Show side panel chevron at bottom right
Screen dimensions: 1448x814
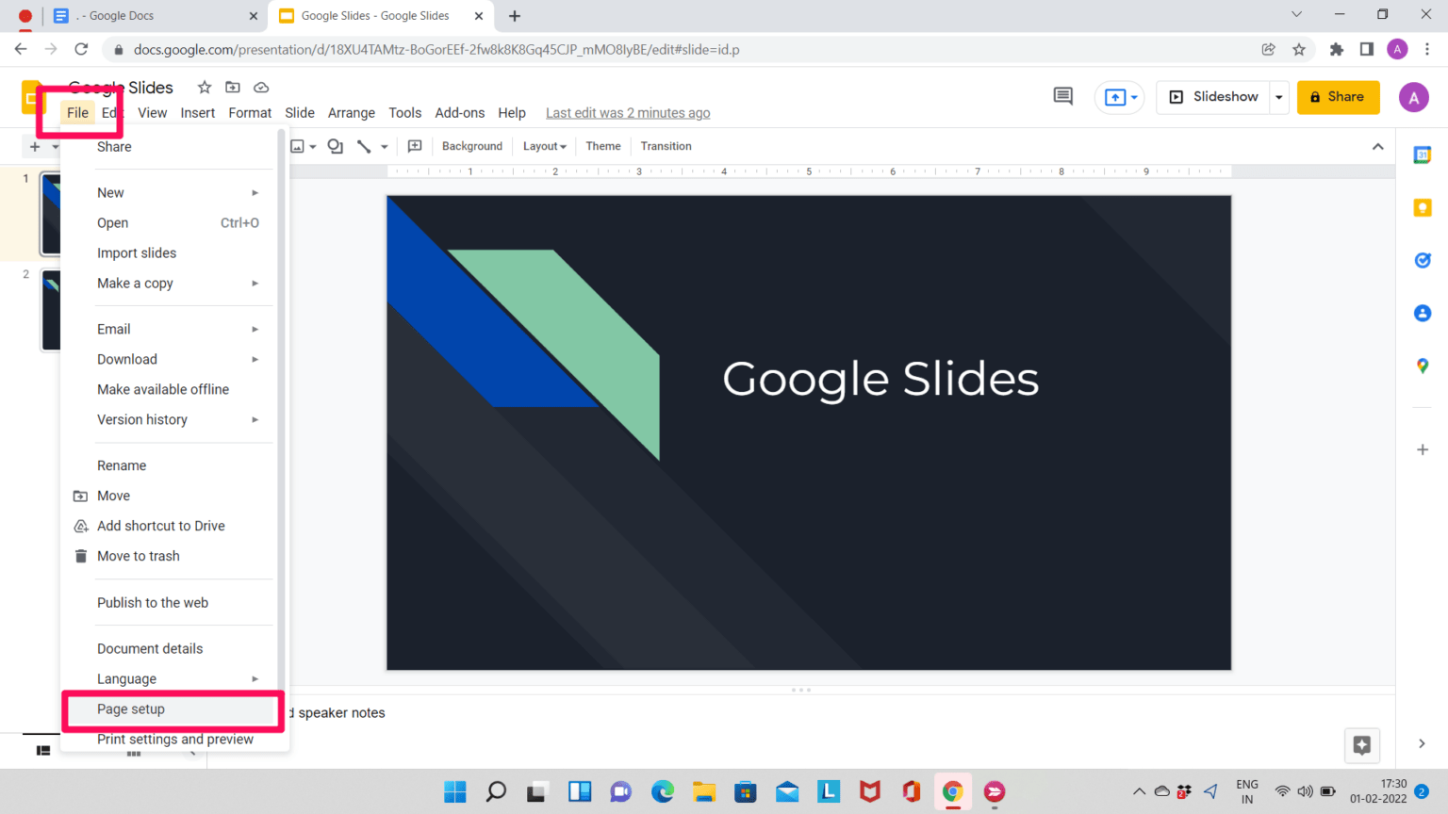(x=1422, y=744)
